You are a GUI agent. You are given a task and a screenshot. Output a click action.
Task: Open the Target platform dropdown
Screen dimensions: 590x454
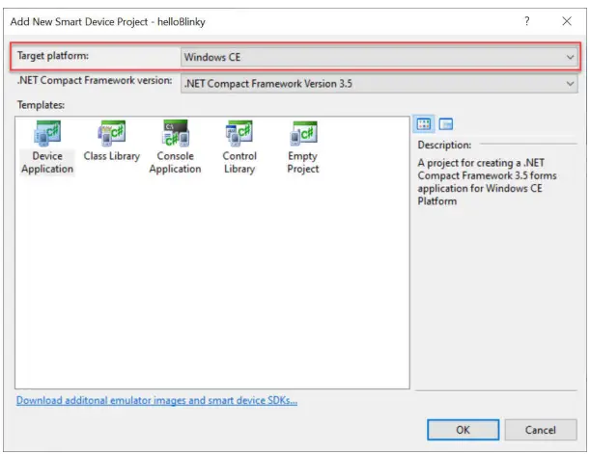click(x=379, y=57)
